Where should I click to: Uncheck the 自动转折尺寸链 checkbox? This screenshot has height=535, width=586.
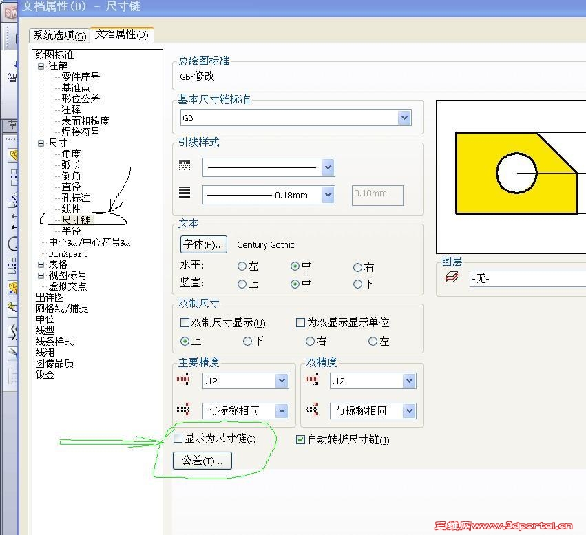click(300, 439)
